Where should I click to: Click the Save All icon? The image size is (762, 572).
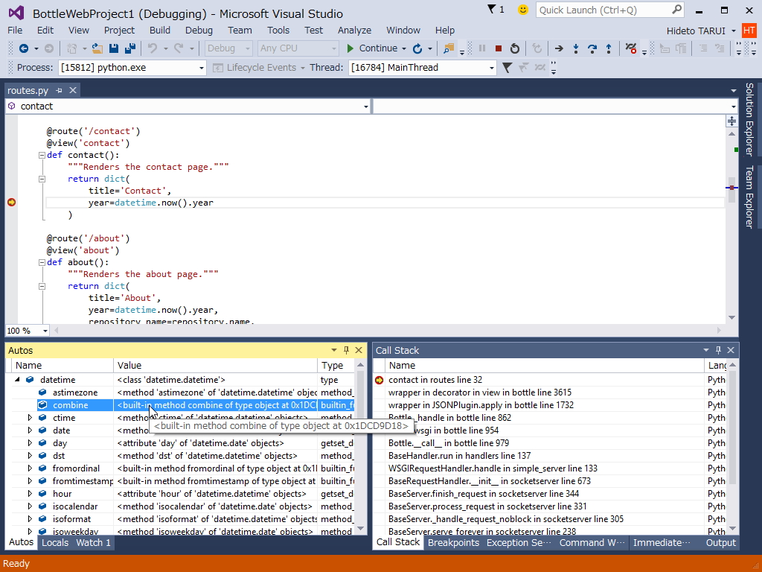pyautogui.click(x=130, y=48)
